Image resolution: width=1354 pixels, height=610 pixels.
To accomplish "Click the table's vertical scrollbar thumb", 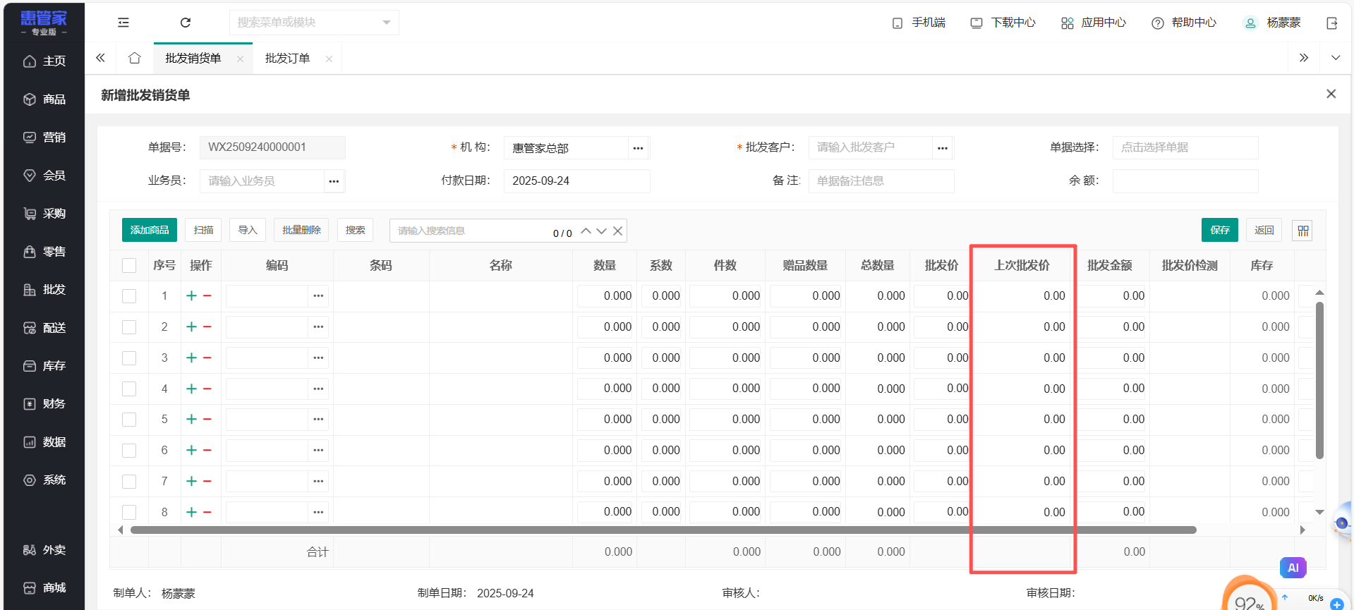I will click(1319, 380).
